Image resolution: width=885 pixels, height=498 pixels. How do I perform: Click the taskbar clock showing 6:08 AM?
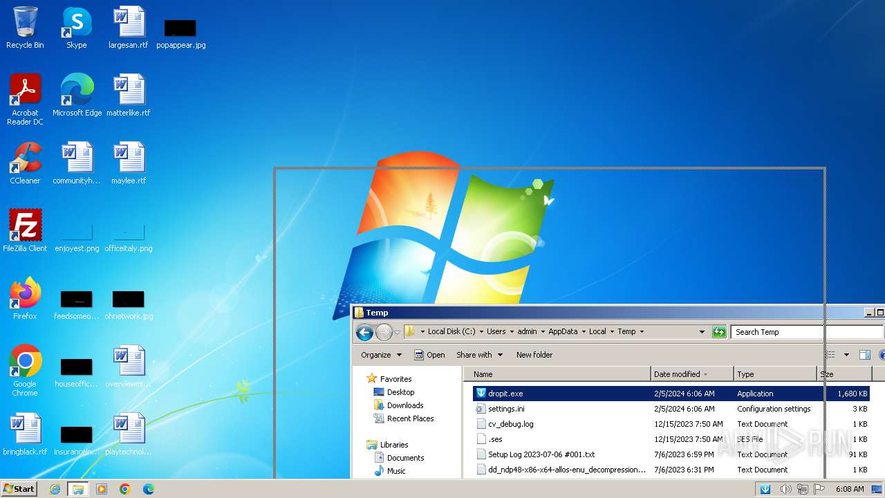coord(850,489)
